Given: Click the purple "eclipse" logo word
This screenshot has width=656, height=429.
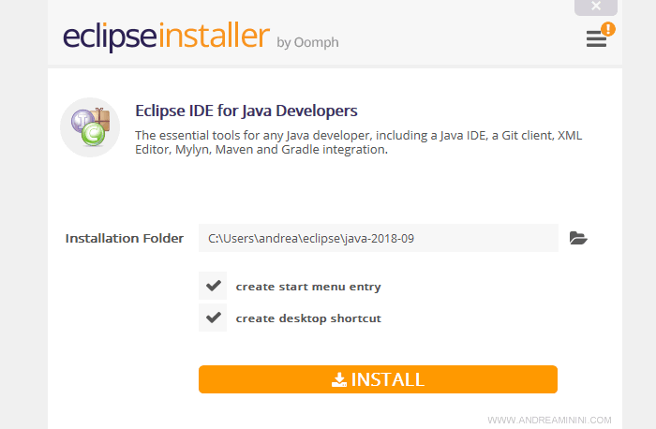Looking at the screenshot, I should [111, 37].
